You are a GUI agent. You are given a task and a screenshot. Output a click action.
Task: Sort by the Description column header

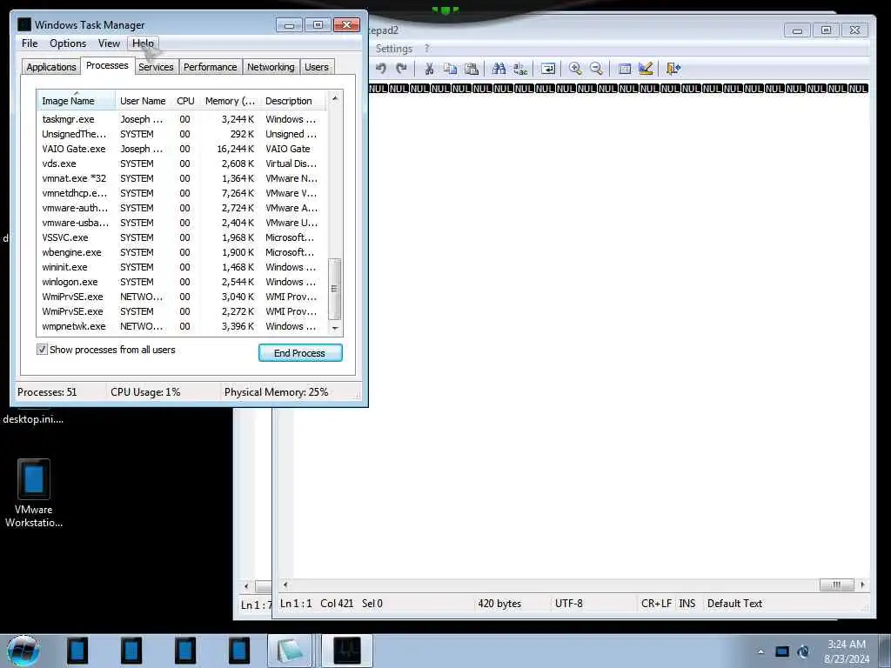click(x=294, y=101)
